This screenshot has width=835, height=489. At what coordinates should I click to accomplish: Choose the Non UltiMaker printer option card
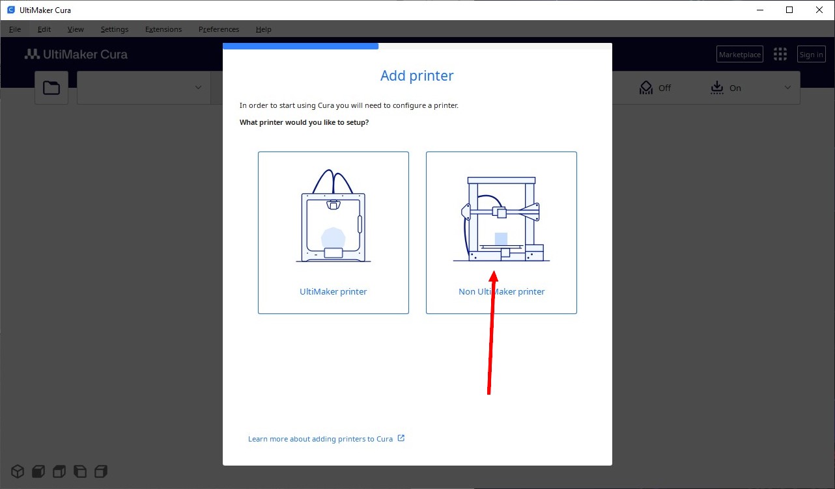[502, 233]
